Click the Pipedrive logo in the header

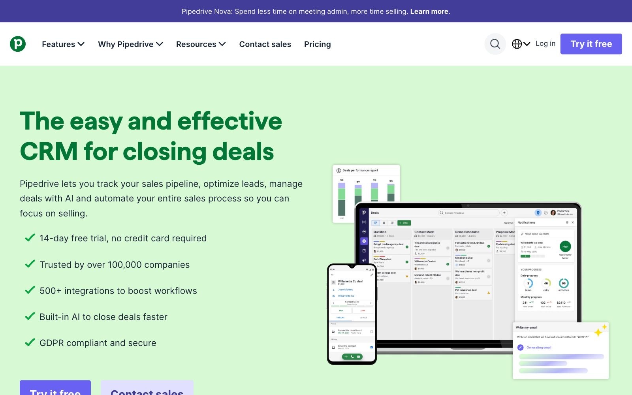pyautogui.click(x=18, y=44)
